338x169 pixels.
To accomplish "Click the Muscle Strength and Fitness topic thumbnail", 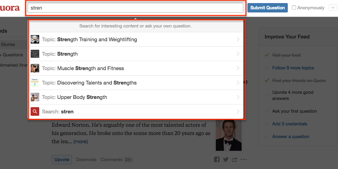I will click(35, 68).
